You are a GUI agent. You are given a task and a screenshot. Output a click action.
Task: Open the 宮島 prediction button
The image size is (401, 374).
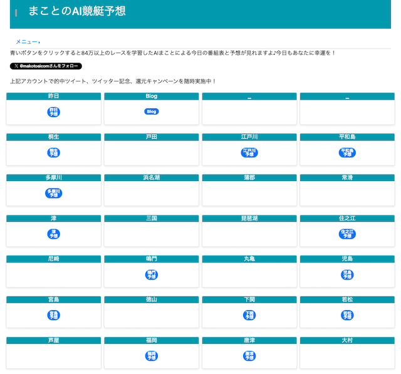tap(53, 315)
